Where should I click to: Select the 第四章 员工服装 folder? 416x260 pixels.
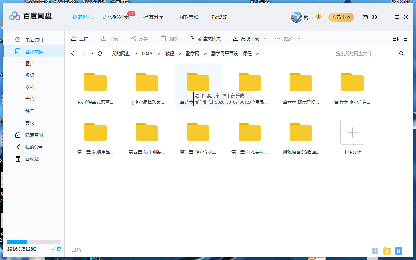click(147, 138)
